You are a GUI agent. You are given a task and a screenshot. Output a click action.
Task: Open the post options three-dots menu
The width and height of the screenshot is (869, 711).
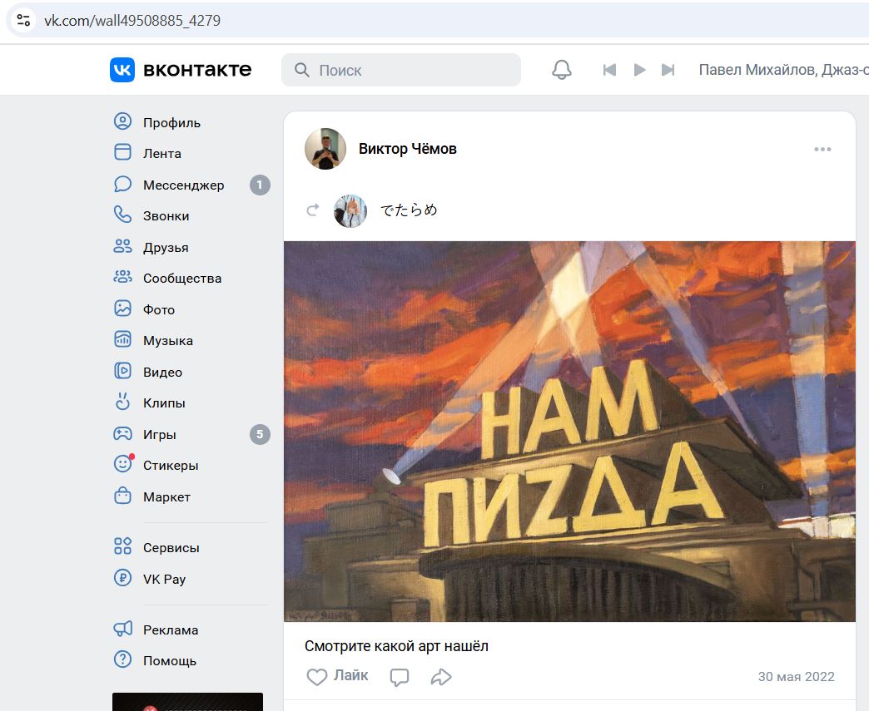822,150
